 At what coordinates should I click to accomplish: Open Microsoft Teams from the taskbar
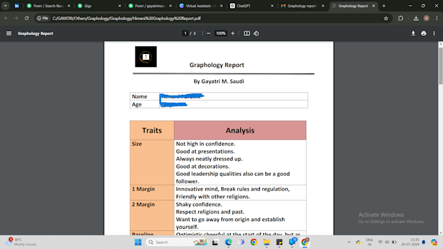point(241,242)
